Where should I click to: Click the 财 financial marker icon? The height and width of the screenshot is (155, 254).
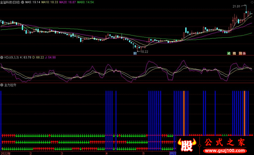135,53
